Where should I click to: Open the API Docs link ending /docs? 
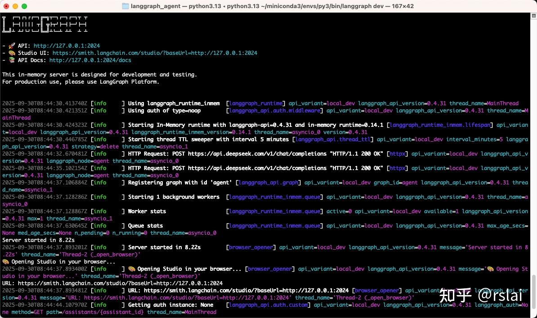tap(90, 60)
